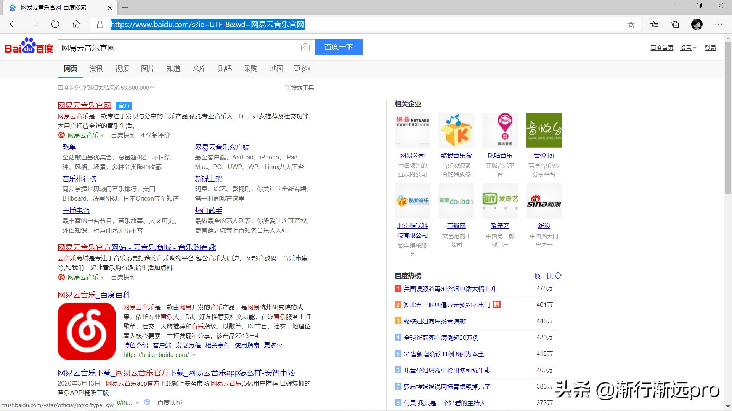The height and width of the screenshot is (411, 732).
Task: Click the browser refresh icon
Action: (55, 24)
